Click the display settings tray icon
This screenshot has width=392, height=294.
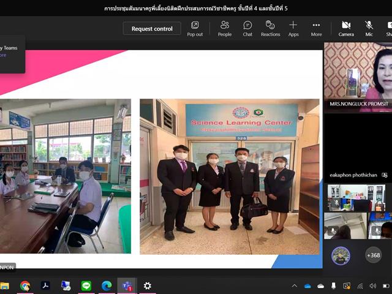[x=347, y=286]
